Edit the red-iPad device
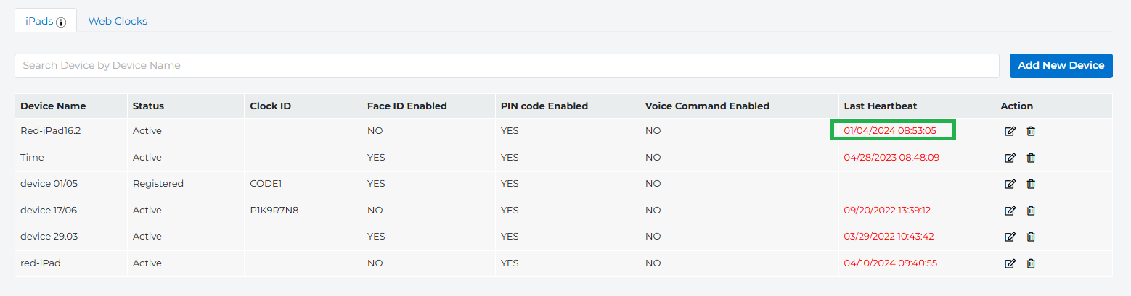1131x296 pixels. coord(1009,263)
